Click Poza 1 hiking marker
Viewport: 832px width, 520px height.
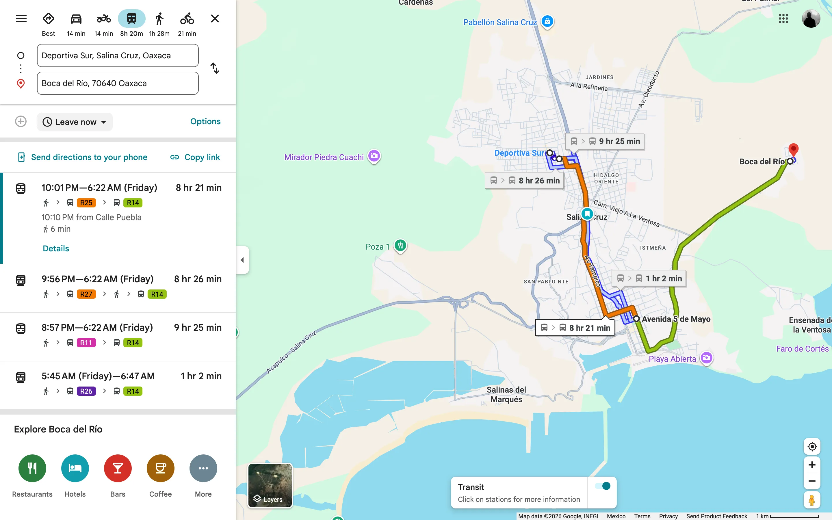tap(400, 246)
